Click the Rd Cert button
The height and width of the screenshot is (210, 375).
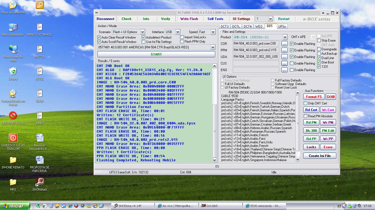tap(311, 110)
